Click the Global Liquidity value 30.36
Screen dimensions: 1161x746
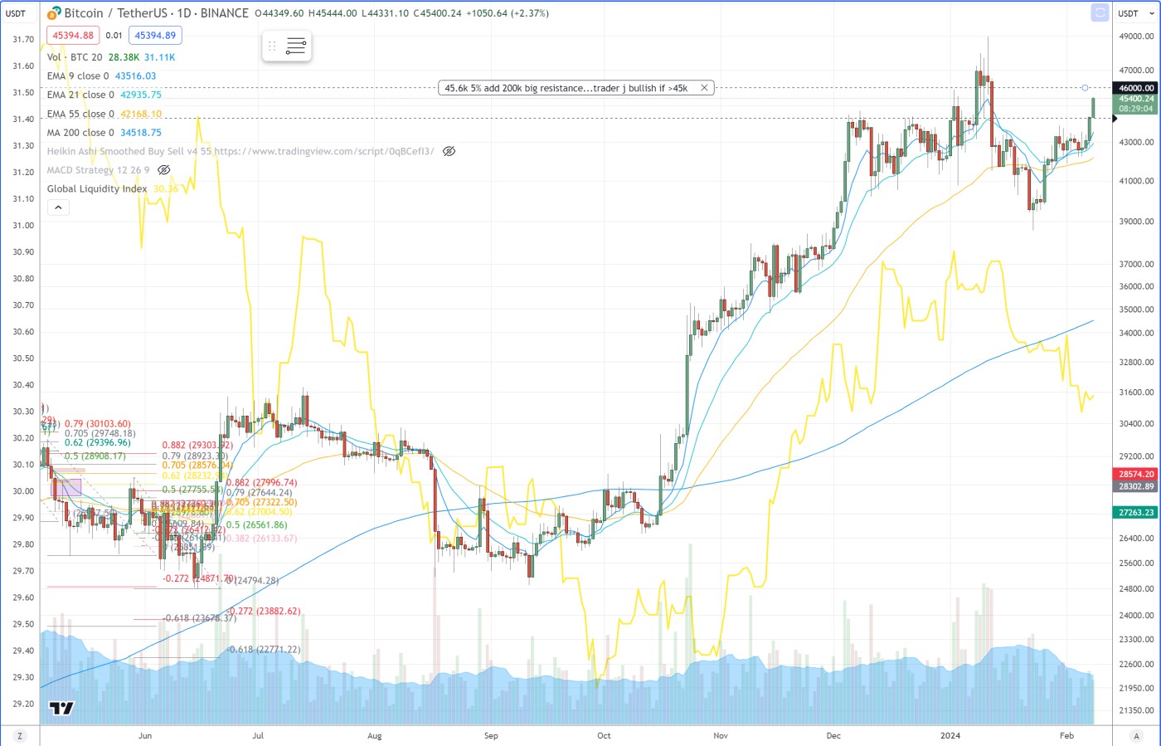point(166,189)
